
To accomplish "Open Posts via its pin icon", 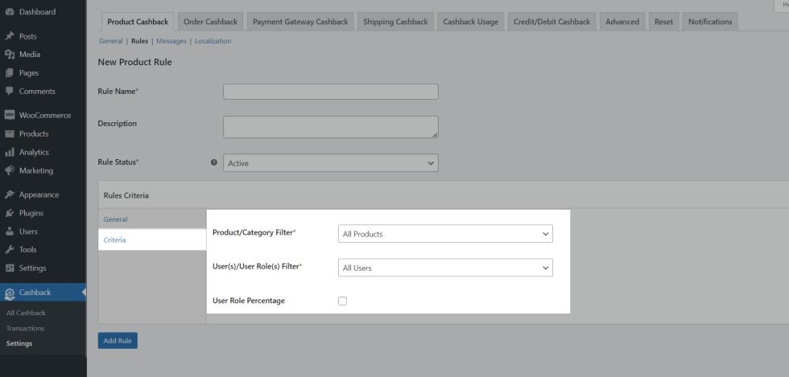I will click(10, 36).
